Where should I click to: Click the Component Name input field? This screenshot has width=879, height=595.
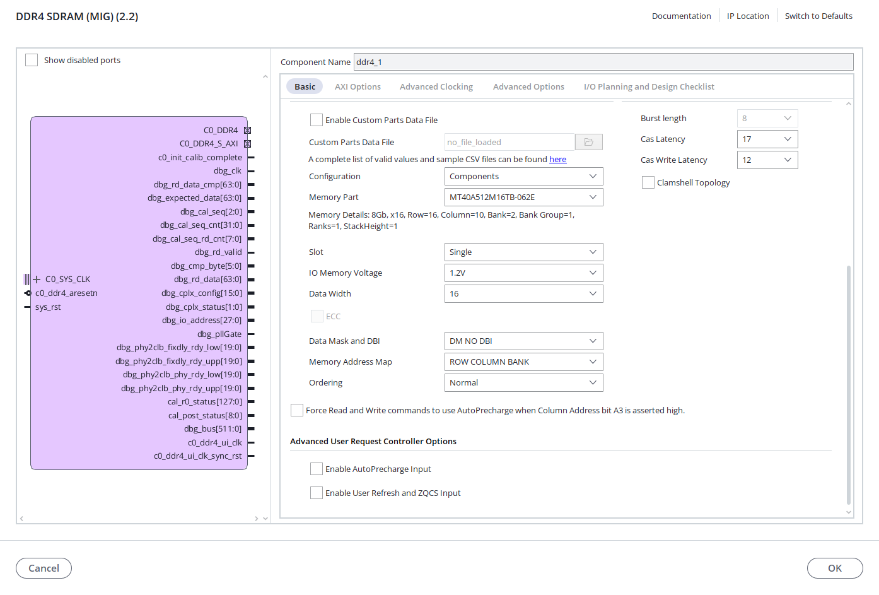click(x=603, y=62)
